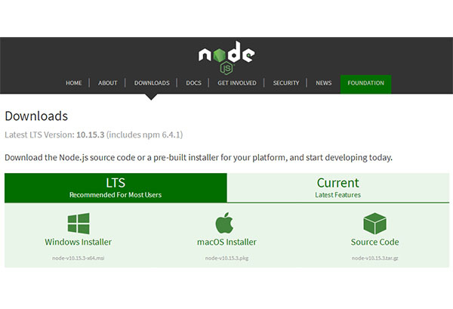
Task: Click the green FOUNDATION button
Action: tap(365, 84)
